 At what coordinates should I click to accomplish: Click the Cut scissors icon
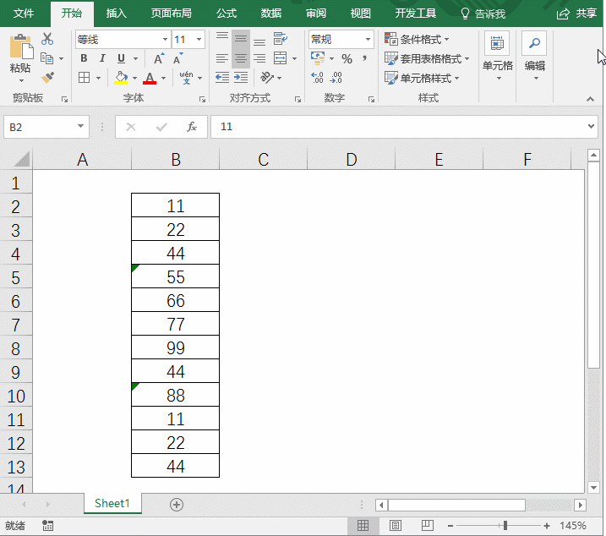pyautogui.click(x=47, y=39)
